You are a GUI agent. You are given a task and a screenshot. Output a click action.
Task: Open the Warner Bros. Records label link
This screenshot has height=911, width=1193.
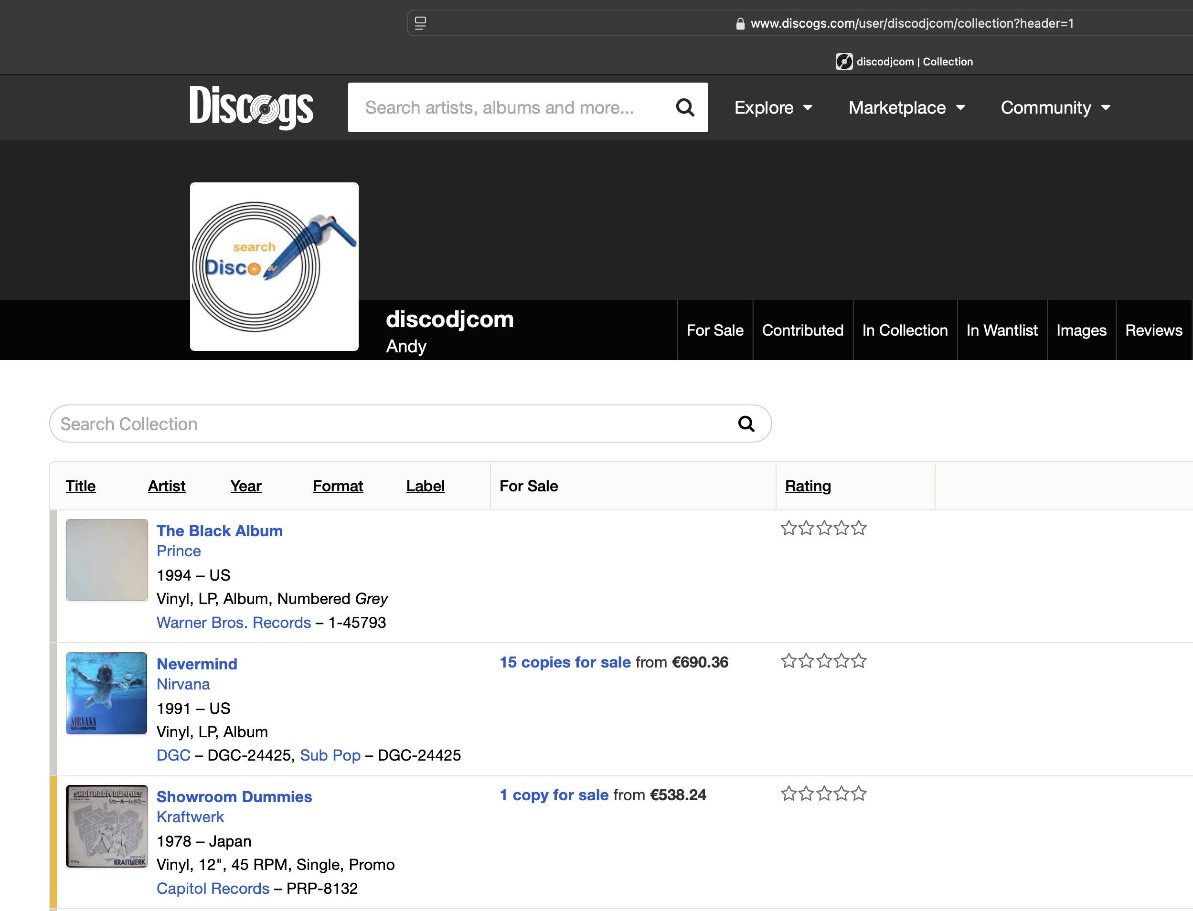pos(234,623)
